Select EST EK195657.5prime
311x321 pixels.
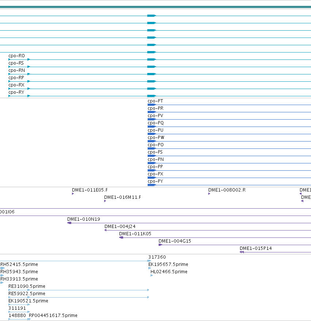[x=168, y=264]
